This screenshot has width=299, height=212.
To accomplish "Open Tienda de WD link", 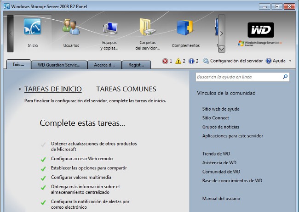I will (x=216, y=154).
